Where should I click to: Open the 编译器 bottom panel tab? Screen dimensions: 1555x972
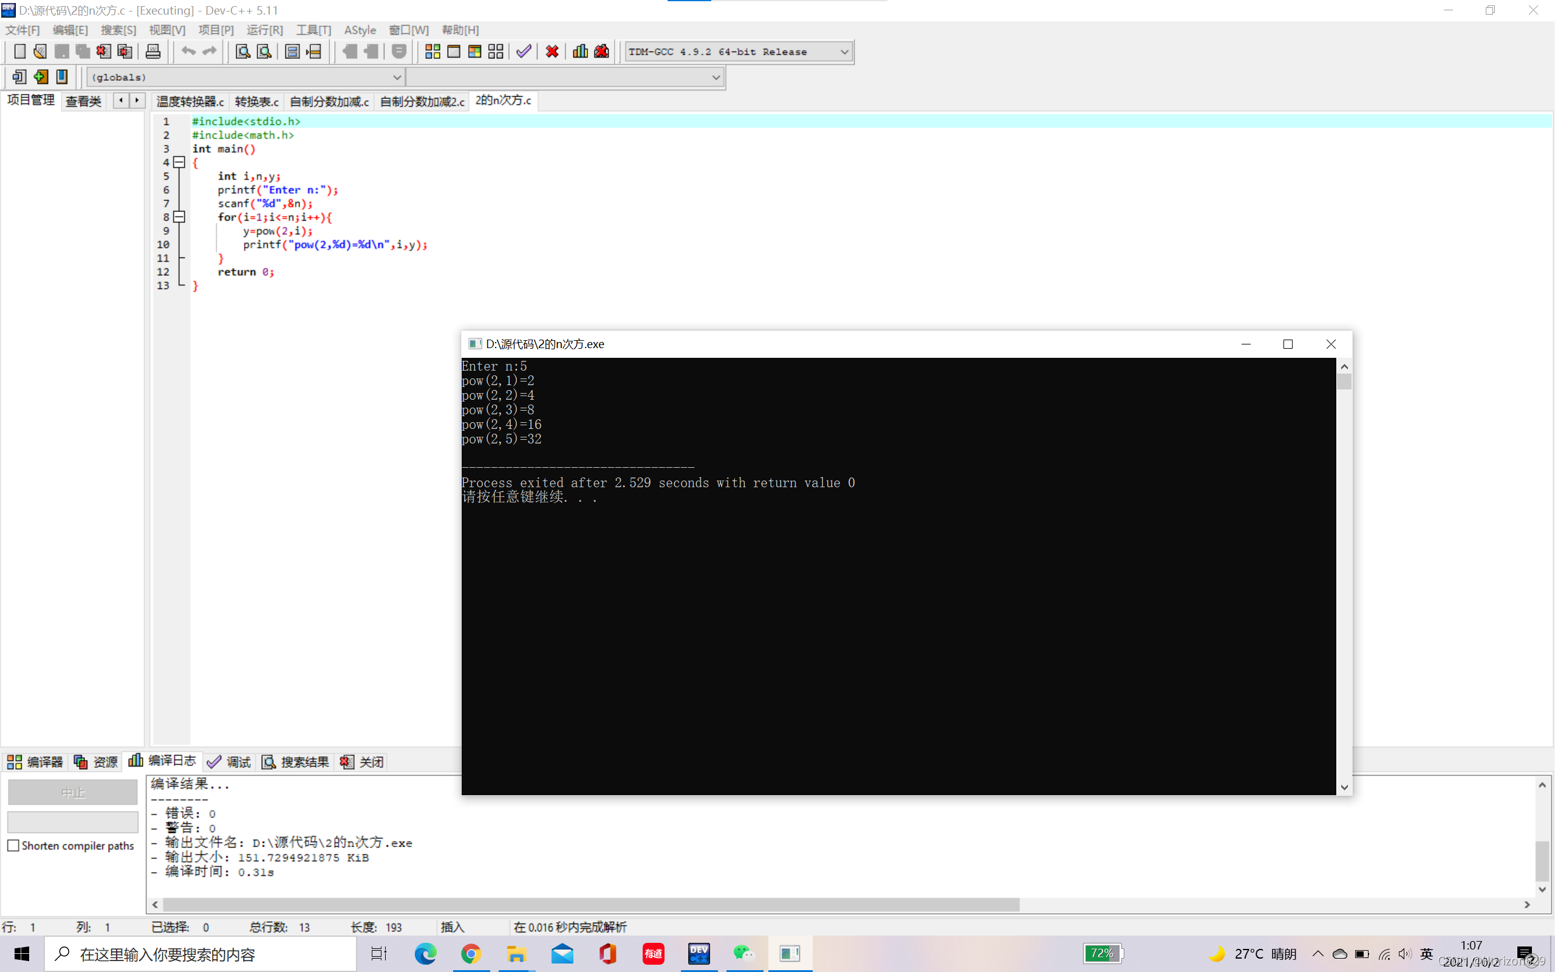click(x=35, y=762)
